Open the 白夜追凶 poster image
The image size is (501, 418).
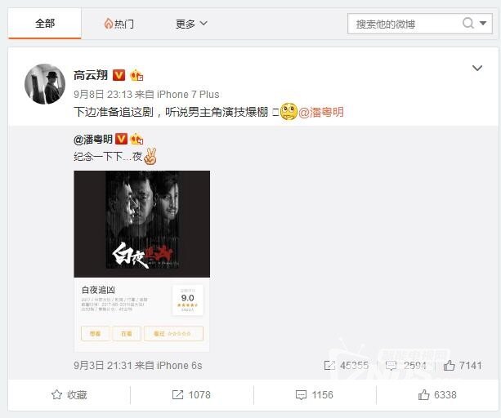pyautogui.click(x=142, y=224)
